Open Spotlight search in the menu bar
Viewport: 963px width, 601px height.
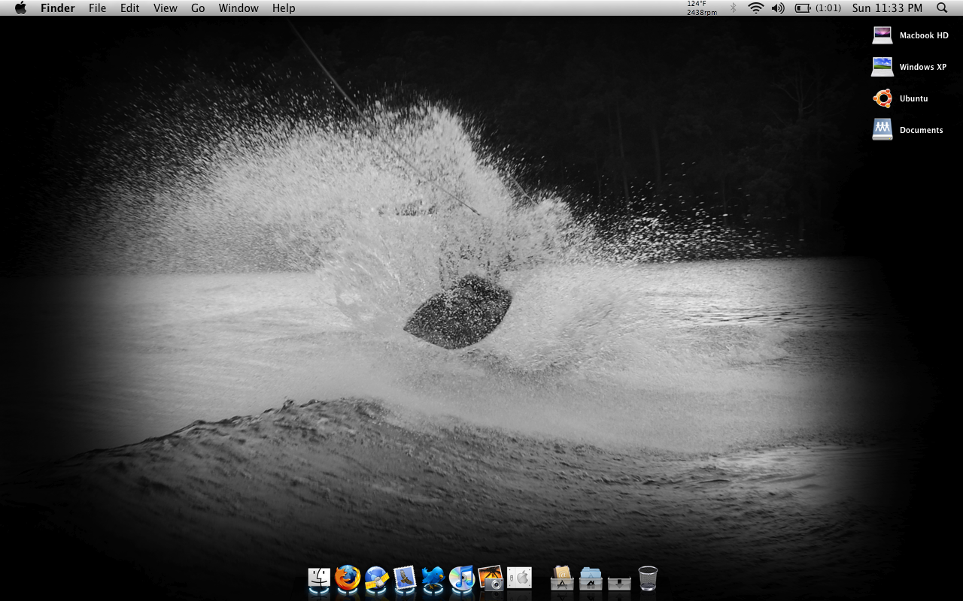coord(941,8)
